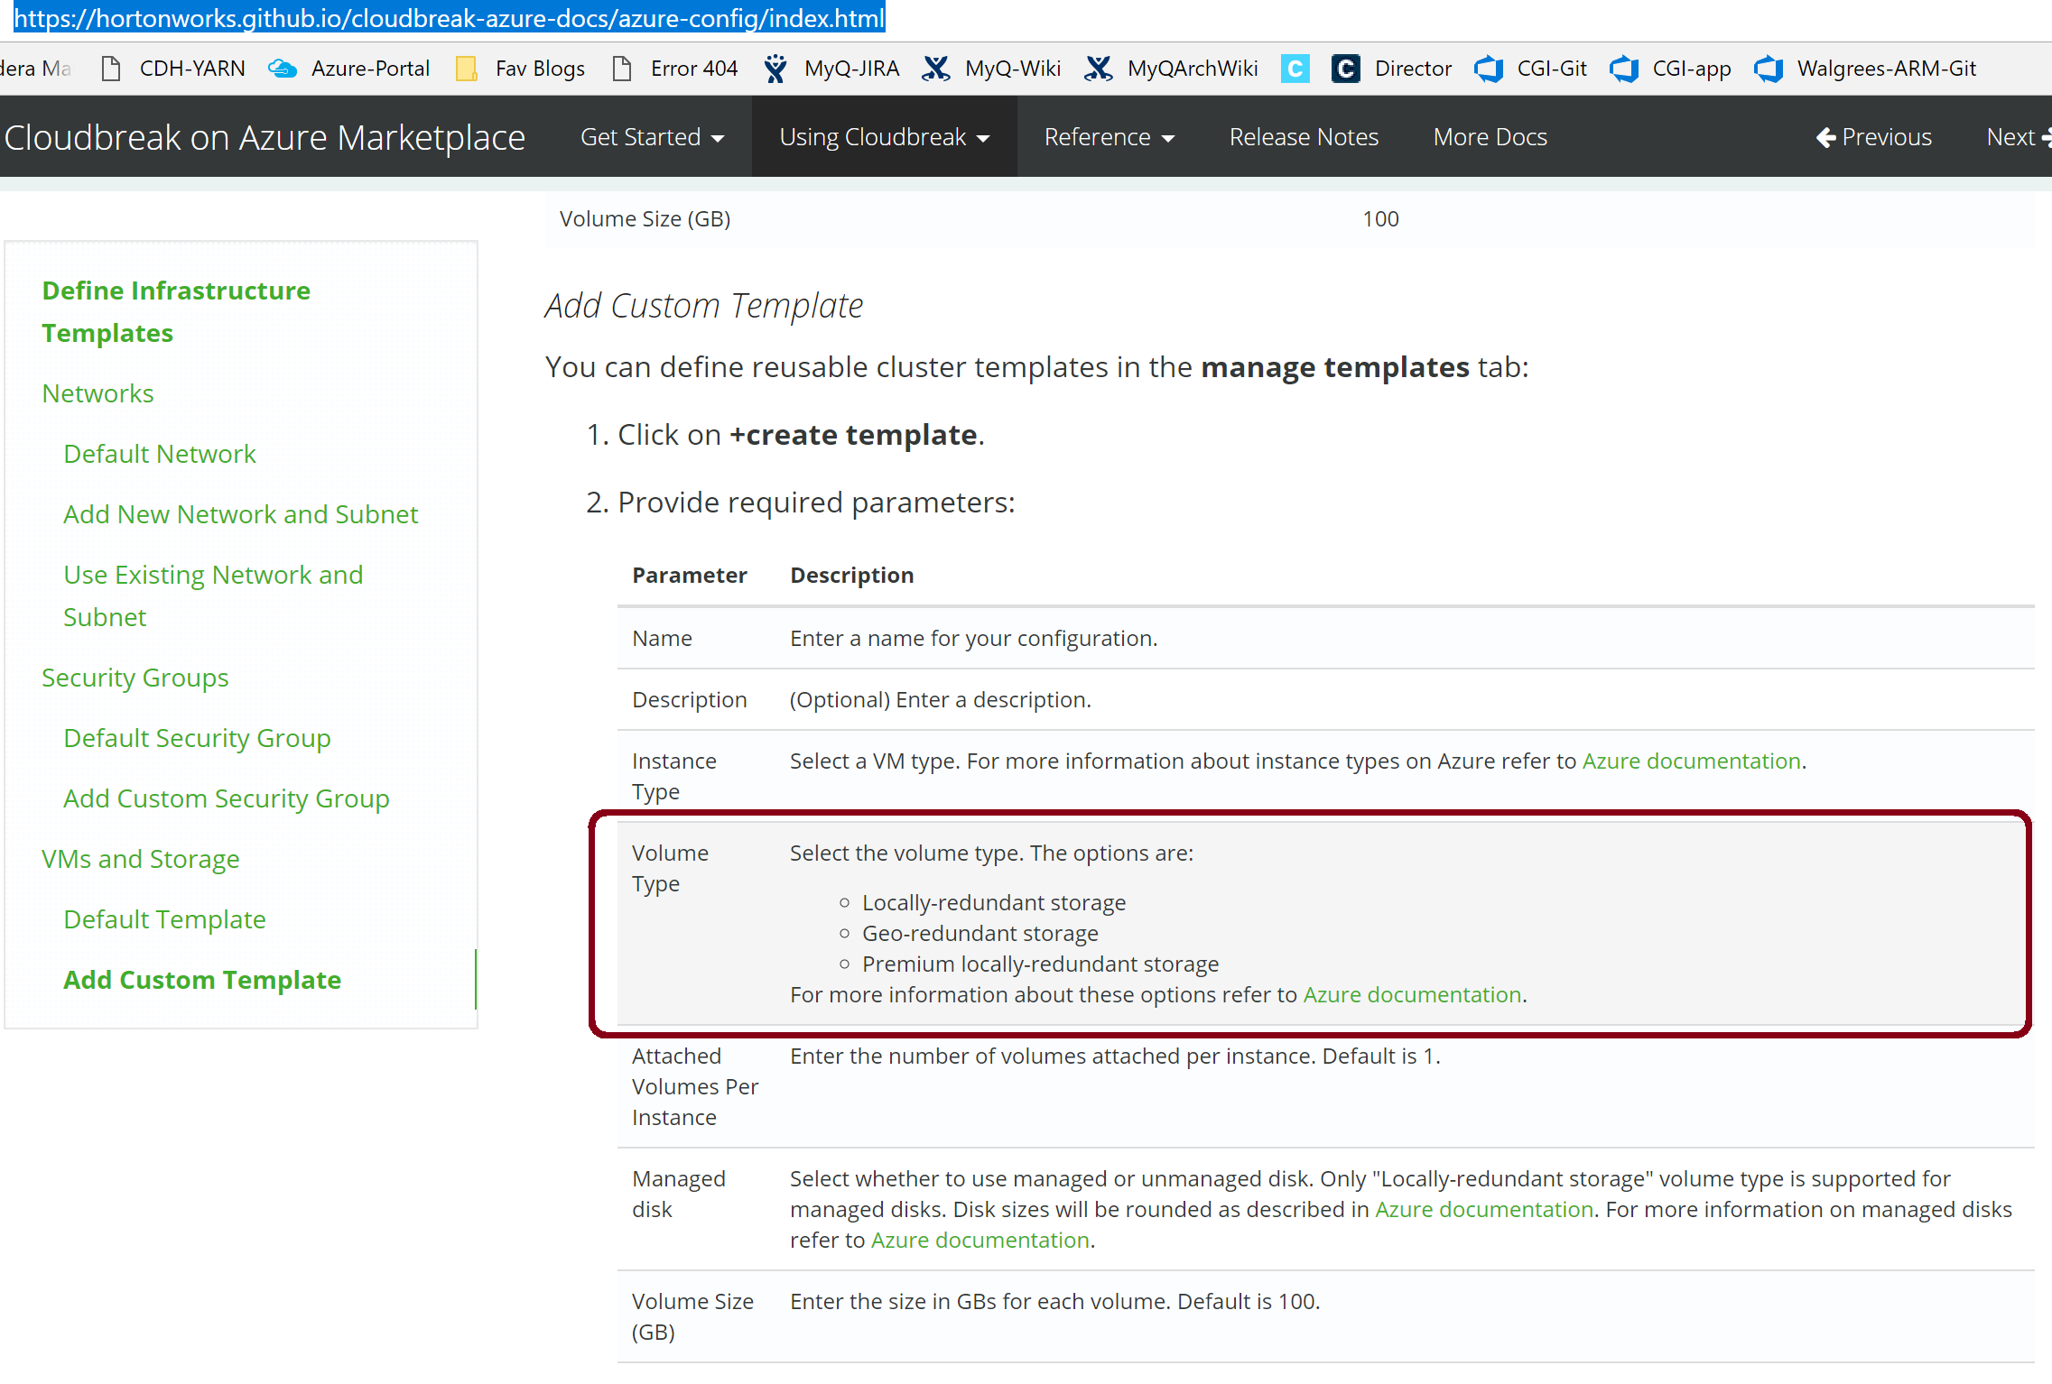Navigate to Previous page
The image size is (2052, 1384).
click(x=1873, y=136)
